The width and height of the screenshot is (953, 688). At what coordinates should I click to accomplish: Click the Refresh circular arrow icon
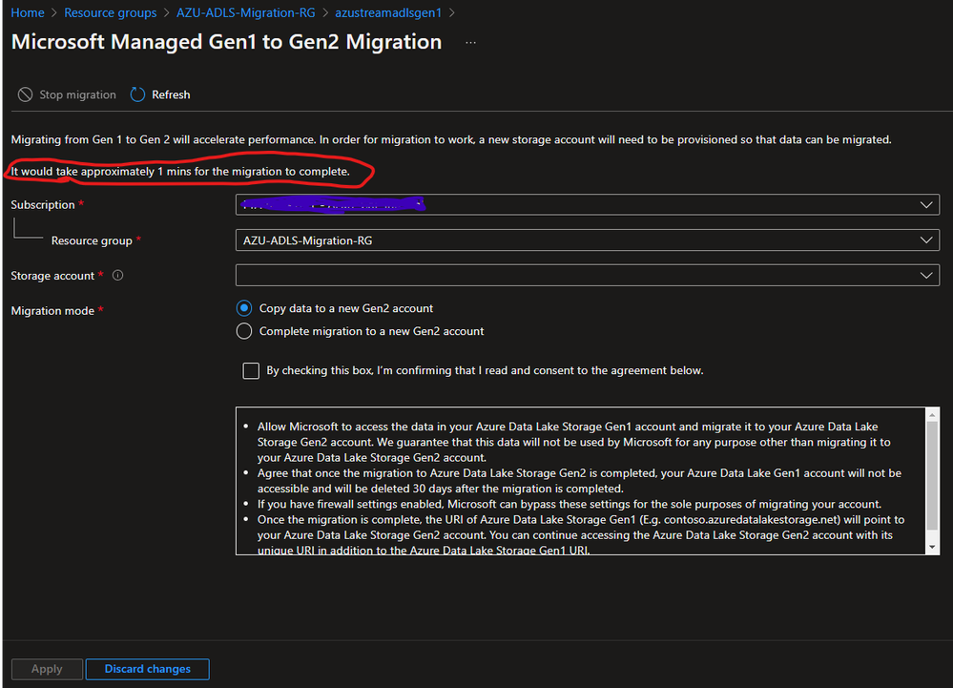coord(138,94)
